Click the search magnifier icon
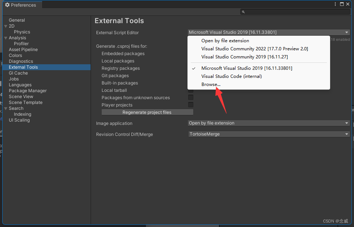 [x=243, y=12]
